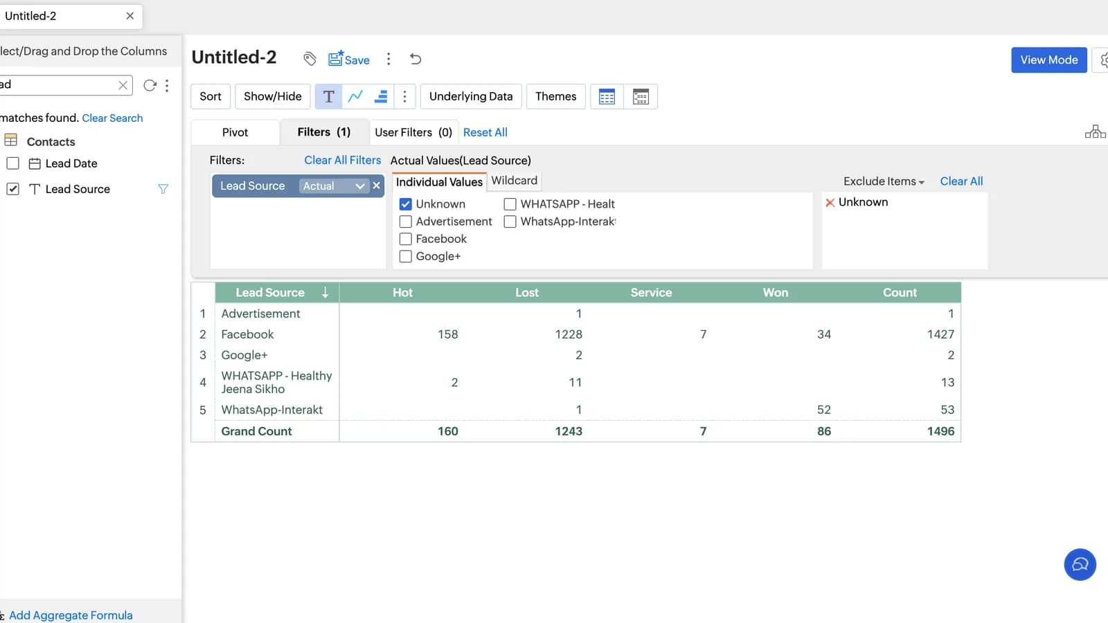
Task: Check the Google+ checkbox
Action: tap(406, 256)
